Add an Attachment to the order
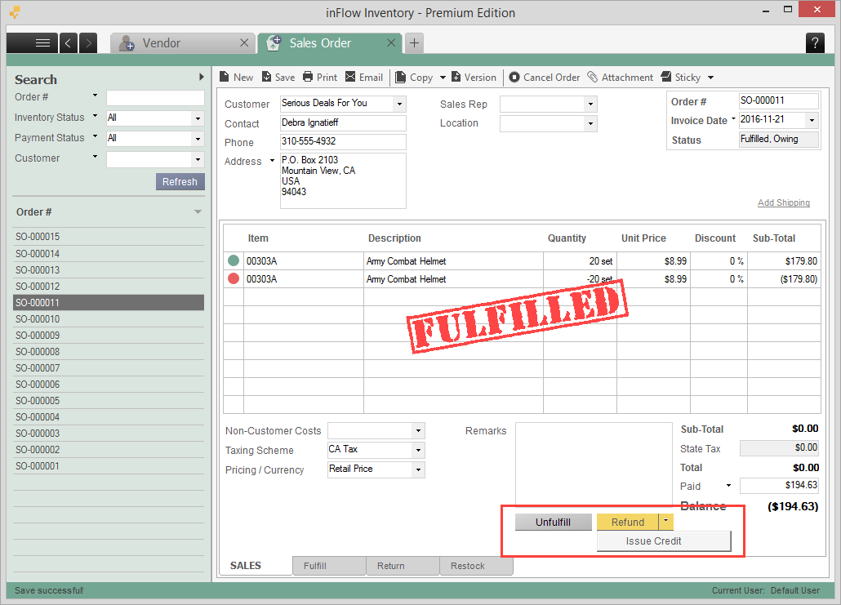This screenshot has height=605, width=841. [x=620, y=78]
